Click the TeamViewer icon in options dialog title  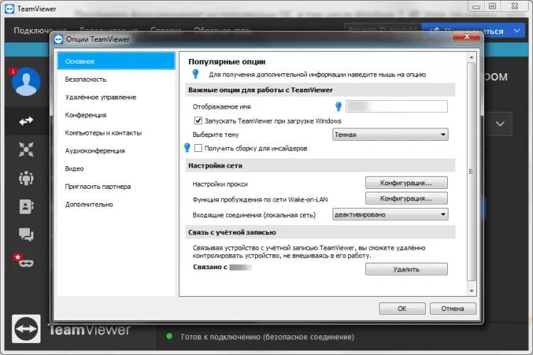(58, 40)
